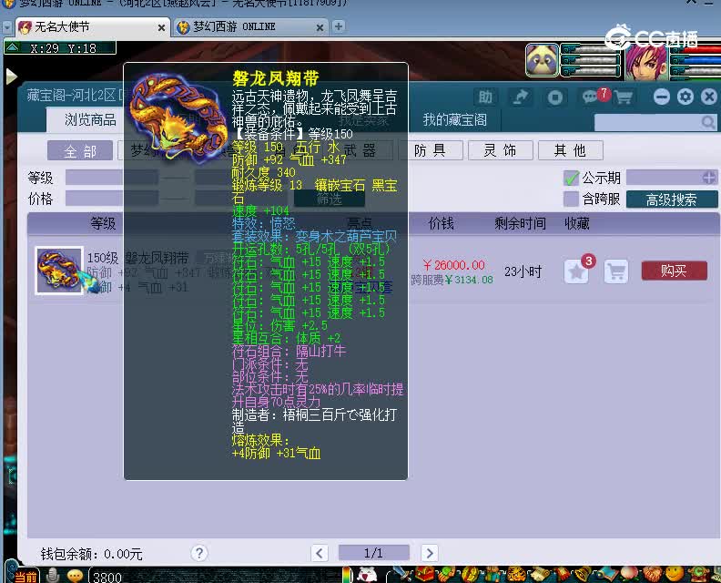Click the 助 assistant icon in the header
The image size is (721, 583).
click(x=485, y=97)
